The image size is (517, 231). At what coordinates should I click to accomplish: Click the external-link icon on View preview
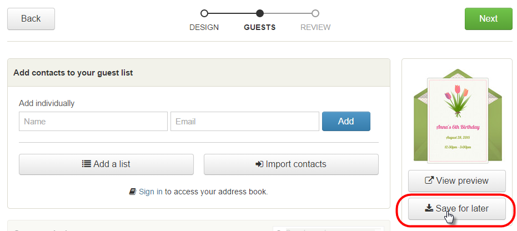[x=429, y=180]
